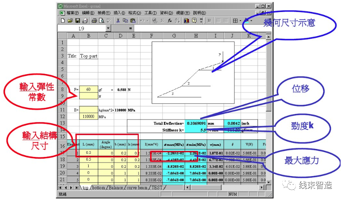Click the first-sheet tab navigation arrow

60,188
